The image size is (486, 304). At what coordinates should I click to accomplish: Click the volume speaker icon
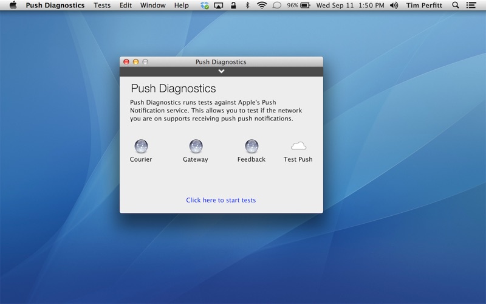[394, 5]
